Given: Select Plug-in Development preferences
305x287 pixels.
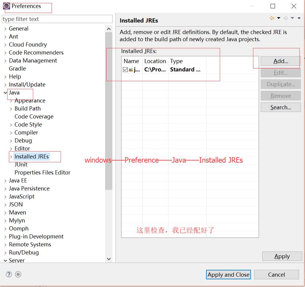Looking at the screenshot, I should click(x=36, y=236).
